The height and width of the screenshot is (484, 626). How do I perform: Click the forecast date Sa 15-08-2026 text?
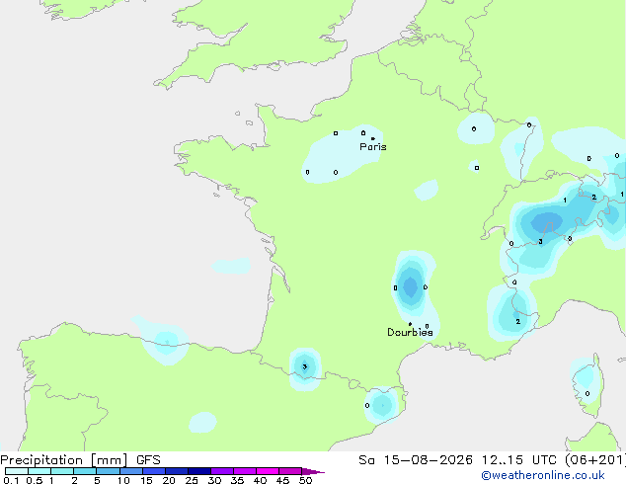tap(416, 460)
